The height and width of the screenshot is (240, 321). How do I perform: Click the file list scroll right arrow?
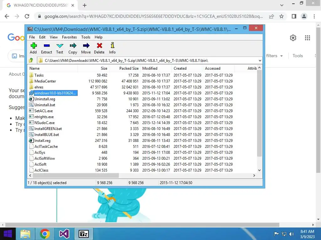pos(254,176)
